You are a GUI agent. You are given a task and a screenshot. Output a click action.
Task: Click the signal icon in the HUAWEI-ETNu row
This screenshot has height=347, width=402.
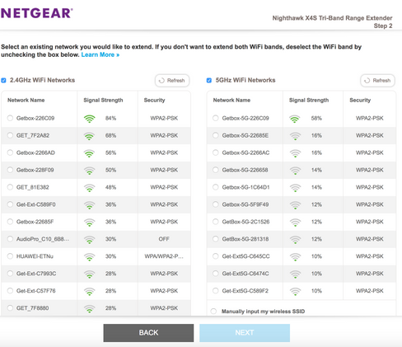89,257
